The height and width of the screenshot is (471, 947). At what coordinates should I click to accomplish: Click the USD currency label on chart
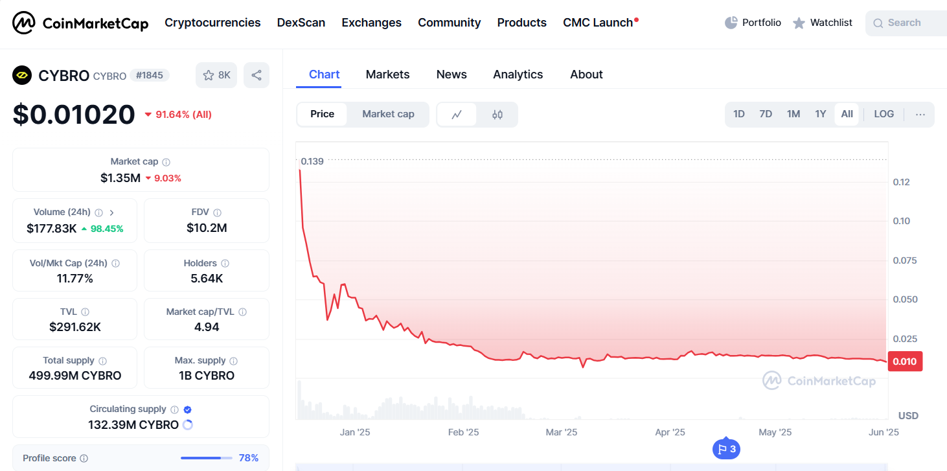pos(908,415)
